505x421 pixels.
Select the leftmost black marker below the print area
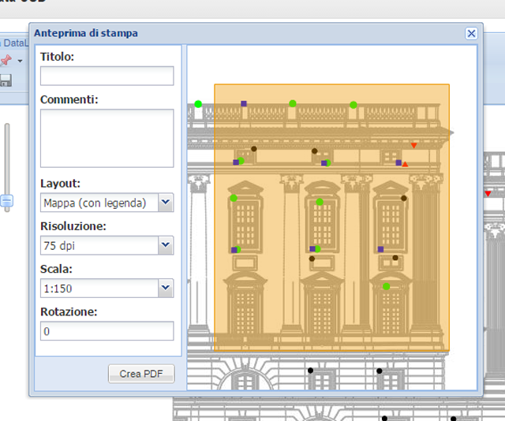[310, 370]
